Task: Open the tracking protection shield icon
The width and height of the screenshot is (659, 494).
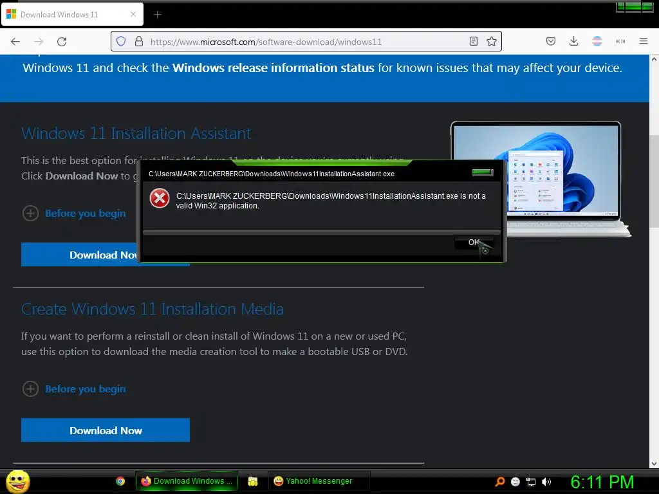Action: 121,42
